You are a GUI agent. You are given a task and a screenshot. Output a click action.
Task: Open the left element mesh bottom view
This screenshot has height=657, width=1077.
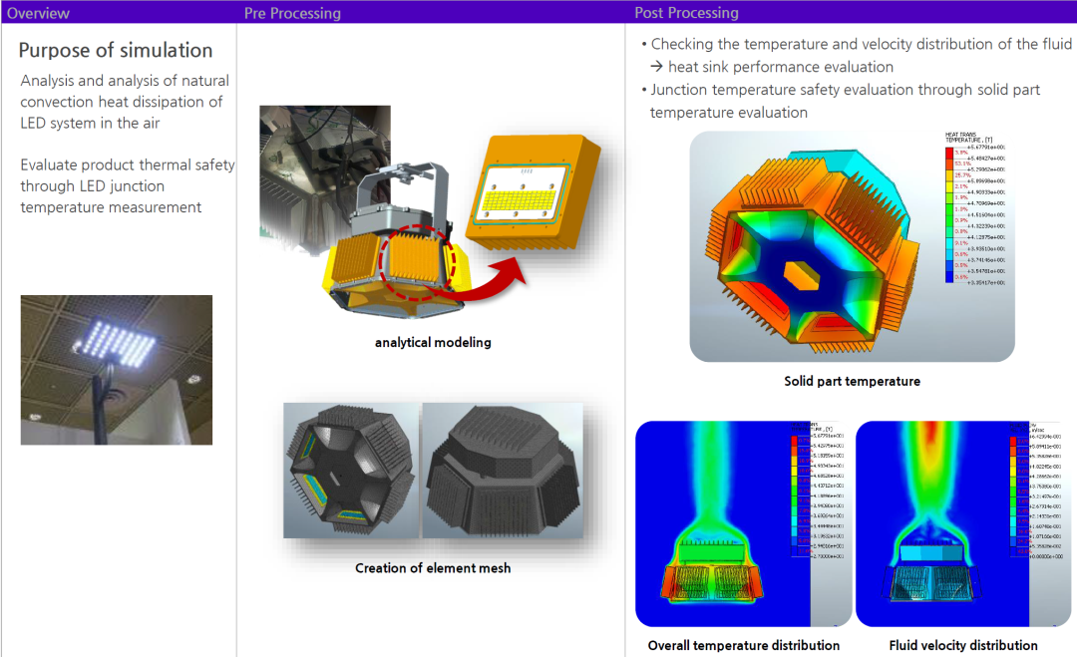351,471
